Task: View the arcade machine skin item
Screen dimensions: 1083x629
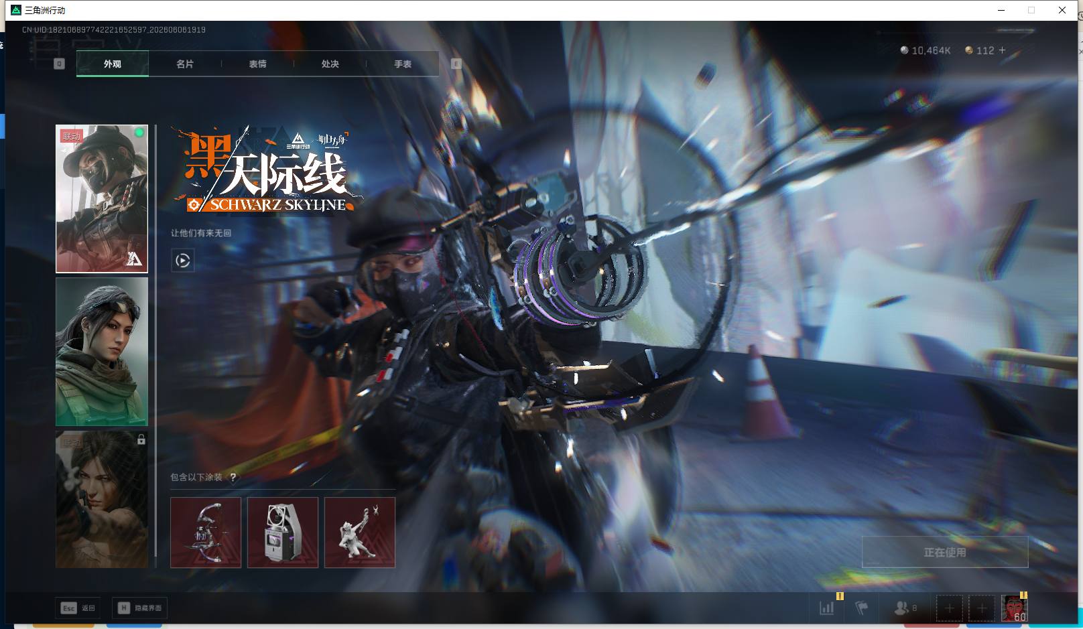Action: (283, 533)
